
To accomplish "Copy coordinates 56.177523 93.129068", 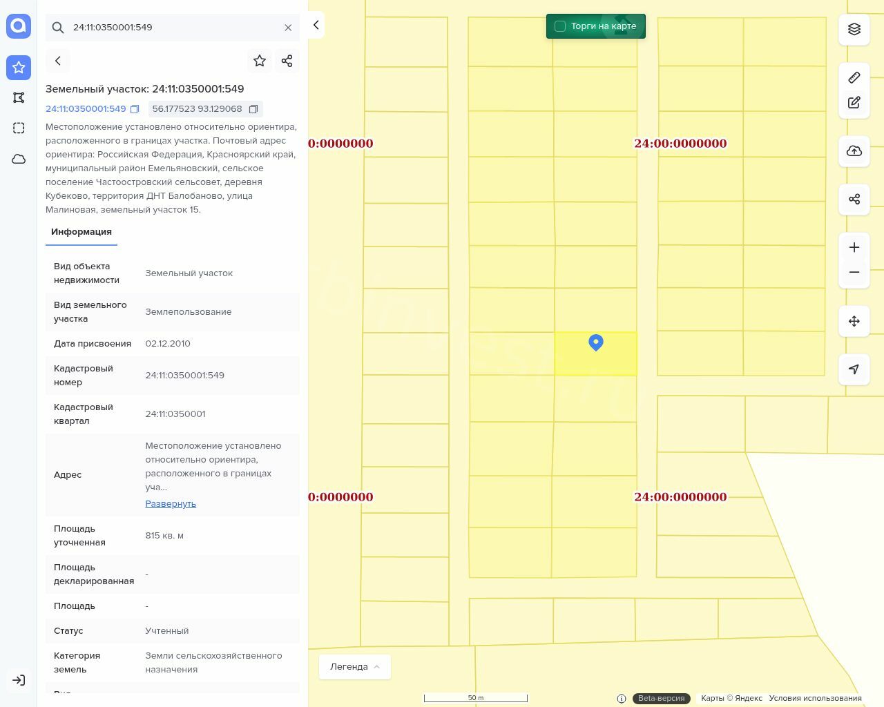I will point(253,109).
